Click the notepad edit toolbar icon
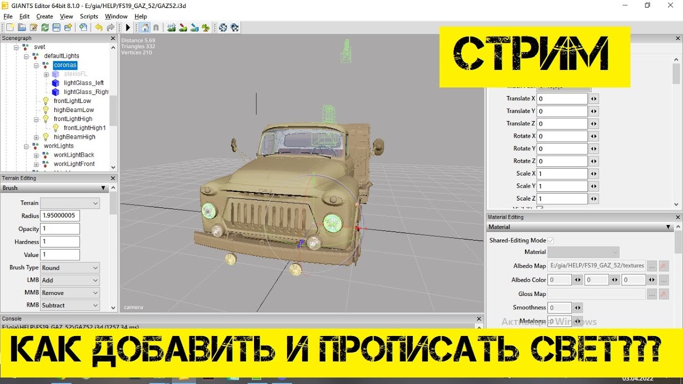 click(34, 28)
